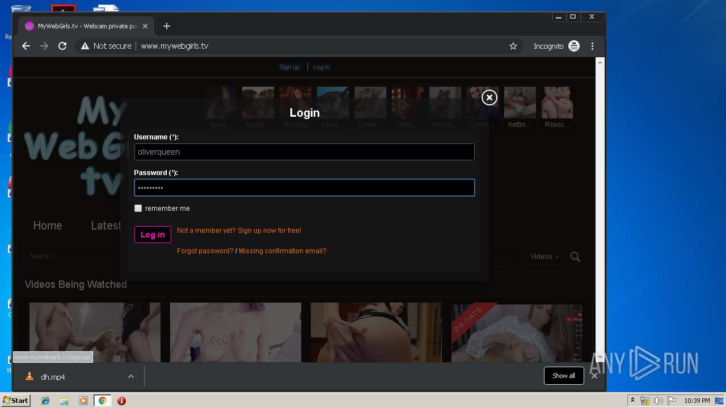This screenshot has height=408, width=726.
Task: Open a new tab with plus button
Action: pyautogui.click(x=166, y=26)
